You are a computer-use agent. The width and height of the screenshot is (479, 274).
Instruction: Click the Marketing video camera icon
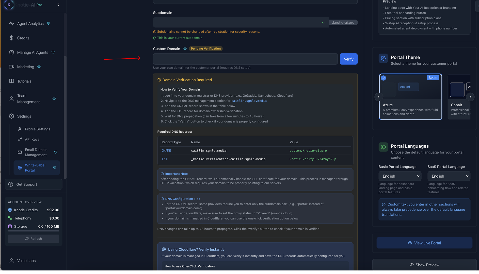(11, 67)
